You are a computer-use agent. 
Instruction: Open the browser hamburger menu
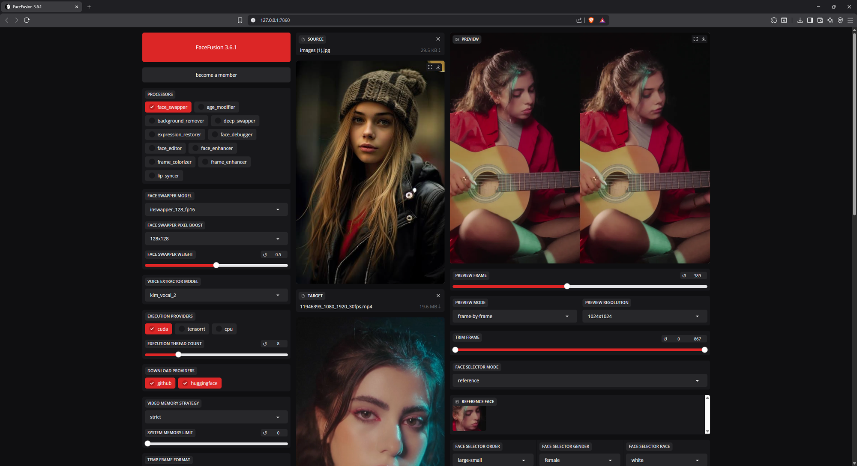tap(850, 20)
